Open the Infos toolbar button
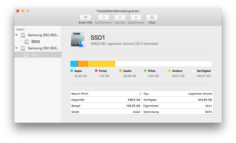This screenshot has width=236, height=143. point(152,17)
